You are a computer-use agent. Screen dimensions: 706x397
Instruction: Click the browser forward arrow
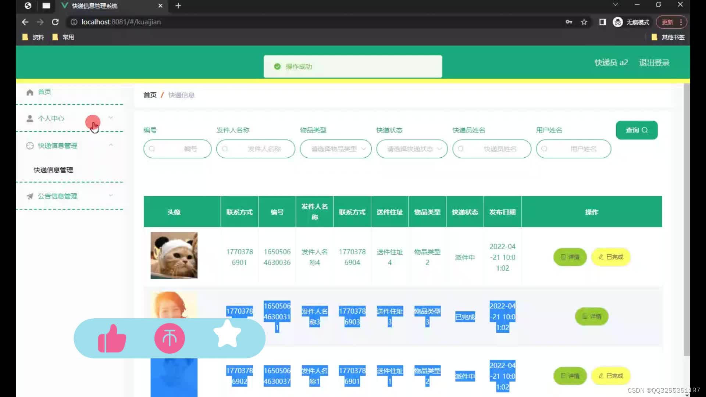[40, 22]
